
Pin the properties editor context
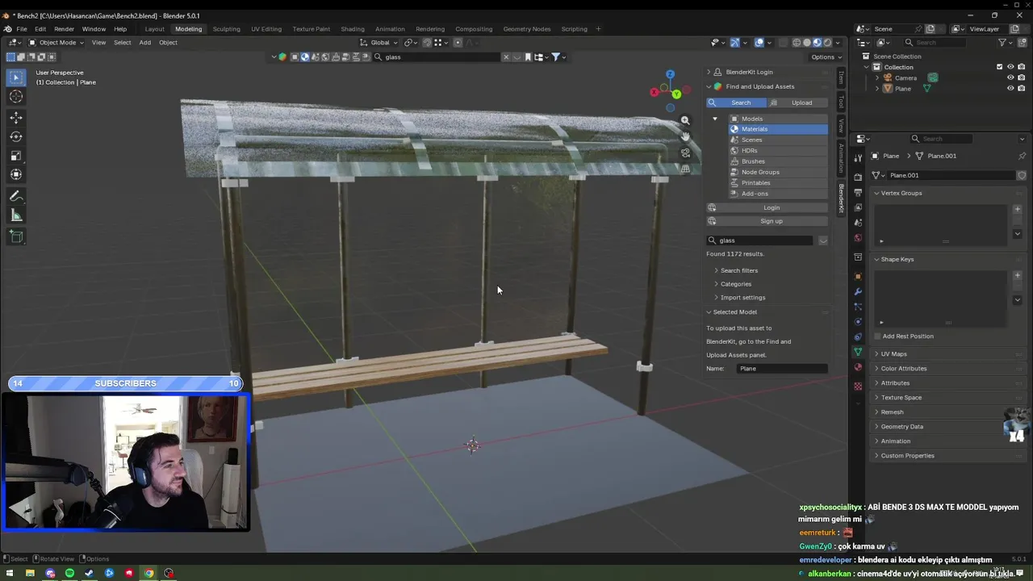[x=1022, y=156]
